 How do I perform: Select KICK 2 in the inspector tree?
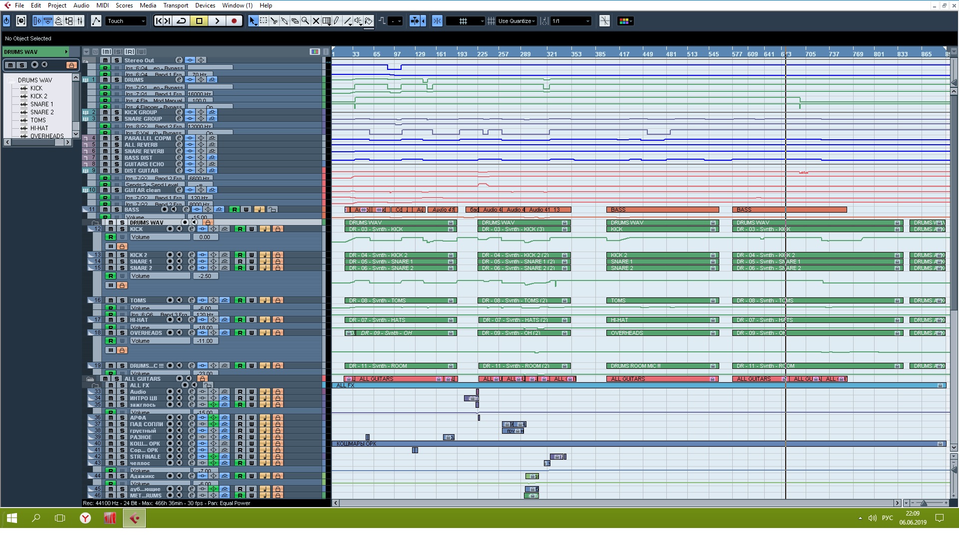point(38,96)
